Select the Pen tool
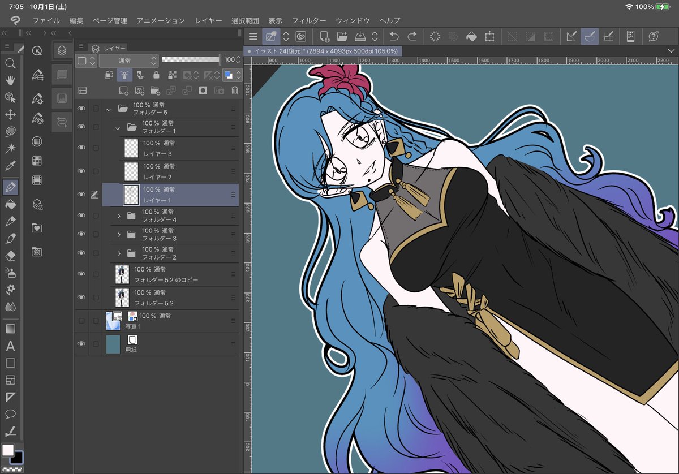This screenshot has height=474, width=679. click(x=10, y=186)
